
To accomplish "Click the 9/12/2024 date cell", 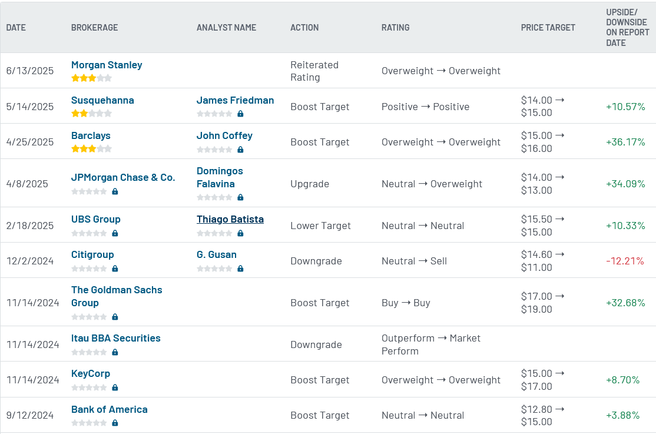I will point(29,416).
